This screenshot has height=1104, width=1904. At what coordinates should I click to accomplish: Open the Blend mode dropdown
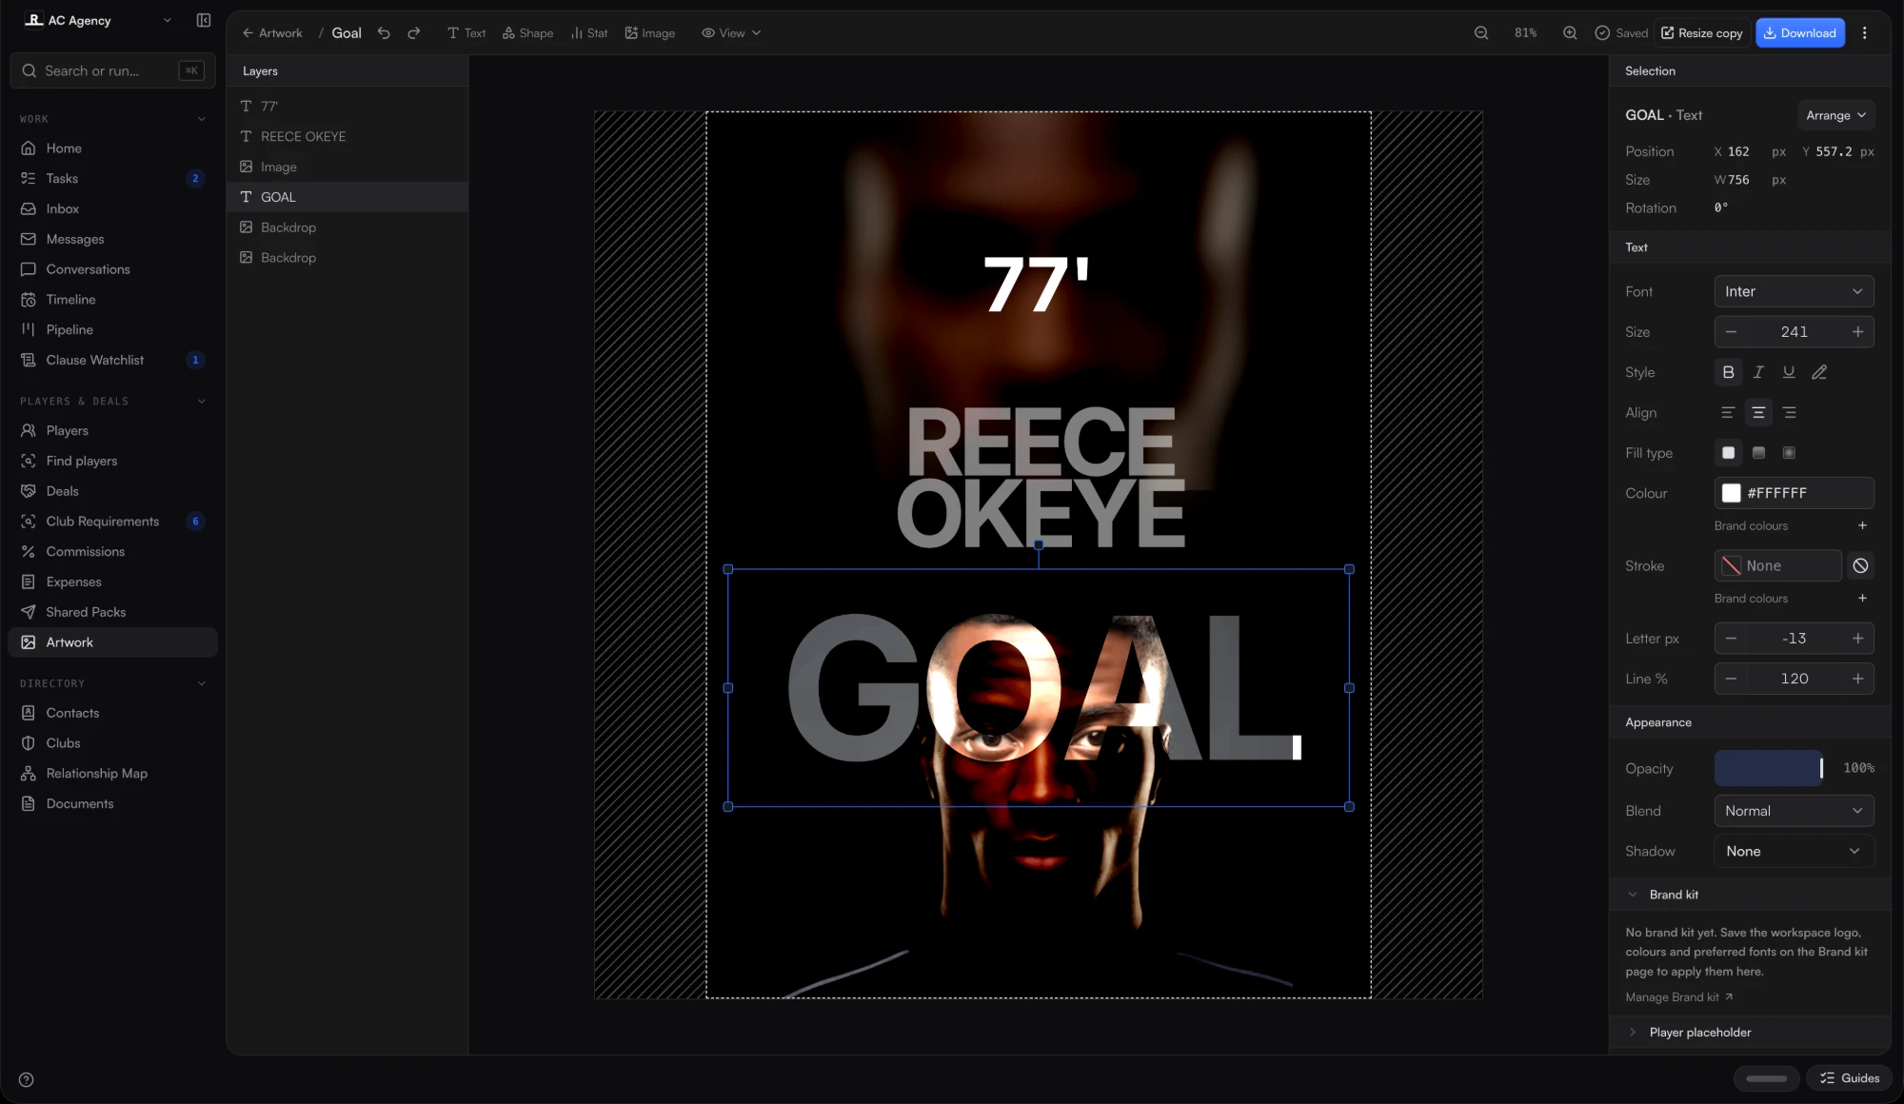pyautogui.click(x=1794, y=811)
